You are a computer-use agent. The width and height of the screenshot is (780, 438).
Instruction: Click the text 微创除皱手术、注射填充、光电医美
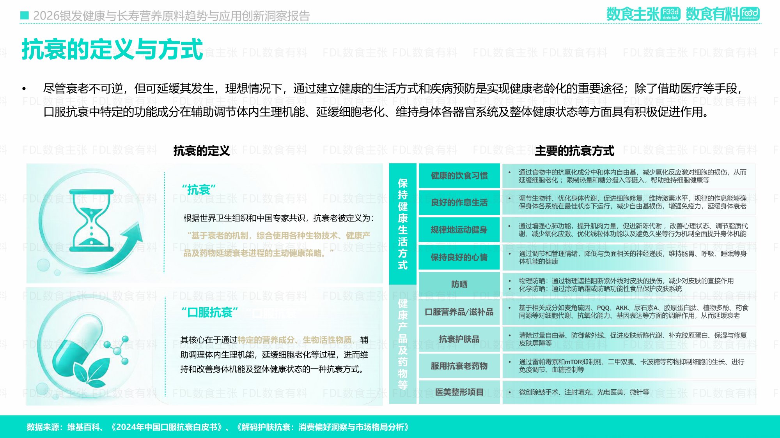click(584, 392)
